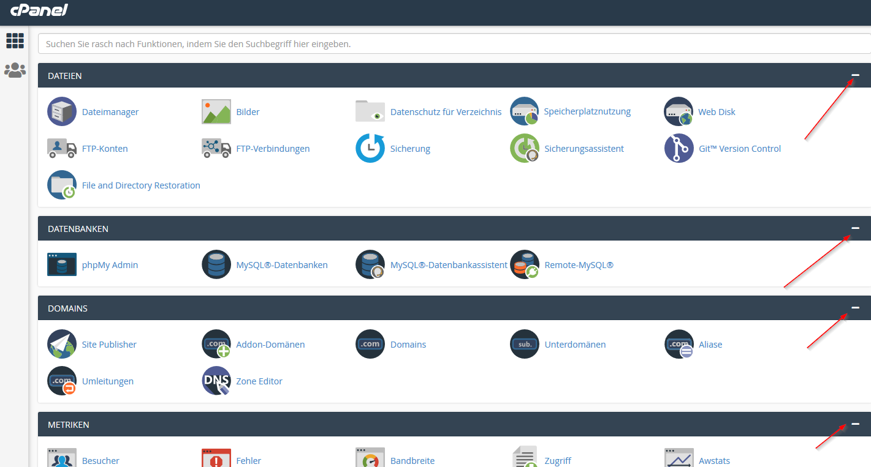Open the FTP-Verbindungen icon
Screen dimensions: 871x467
coord(216,148)
